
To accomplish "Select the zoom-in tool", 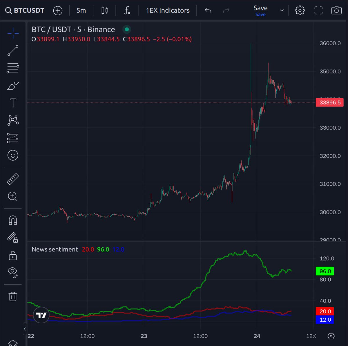I will click(x=13, y=196).
